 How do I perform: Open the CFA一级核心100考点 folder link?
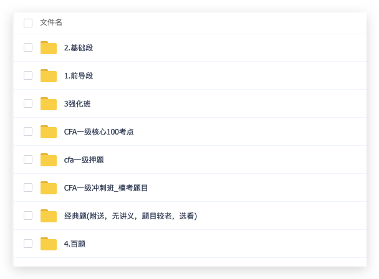pyautogui.click(x=98, y=132)
